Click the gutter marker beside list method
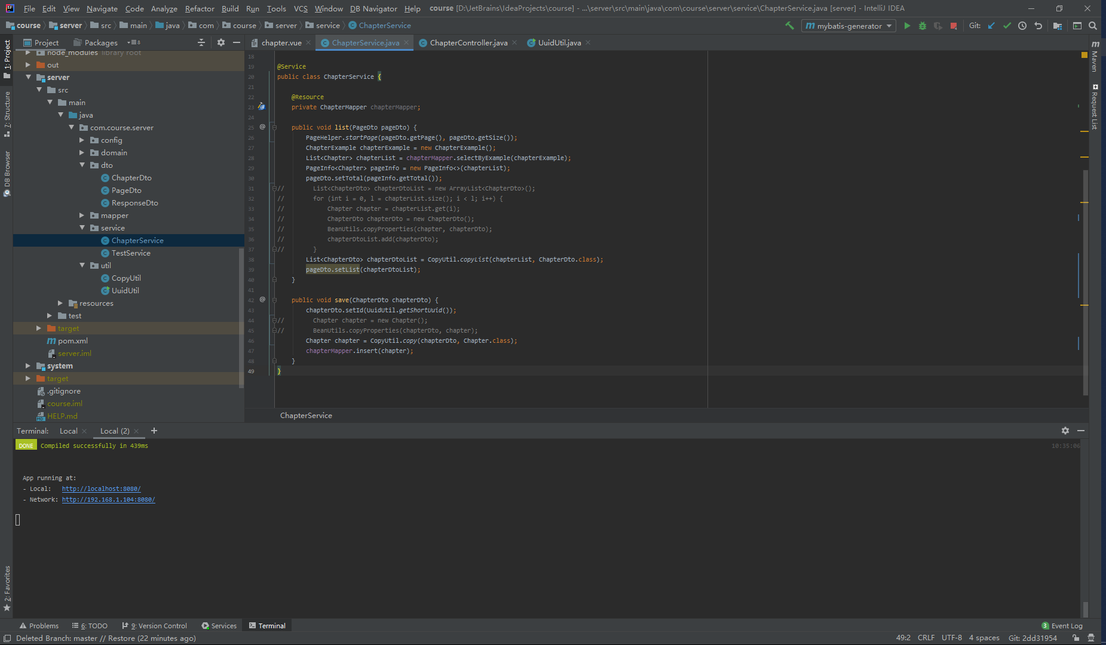This screenshot has width=1106, height=645. pos(262,127)
